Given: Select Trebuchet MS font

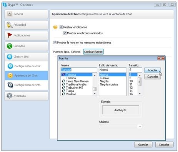Looking at the screenshot, I should 77,88.
